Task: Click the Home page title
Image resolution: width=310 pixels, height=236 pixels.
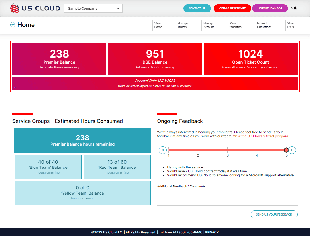Action: pyautogui.click(x=26, y=25)
